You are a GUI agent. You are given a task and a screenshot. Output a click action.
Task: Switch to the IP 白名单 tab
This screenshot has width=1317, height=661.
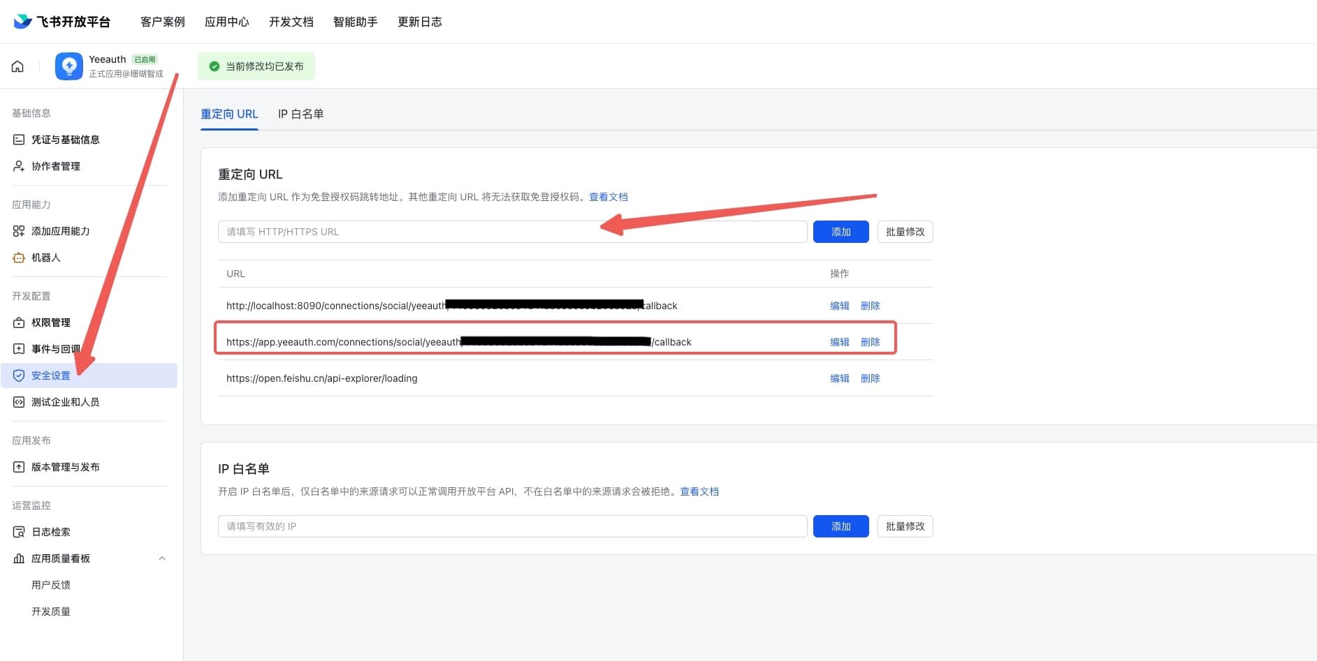301,114
